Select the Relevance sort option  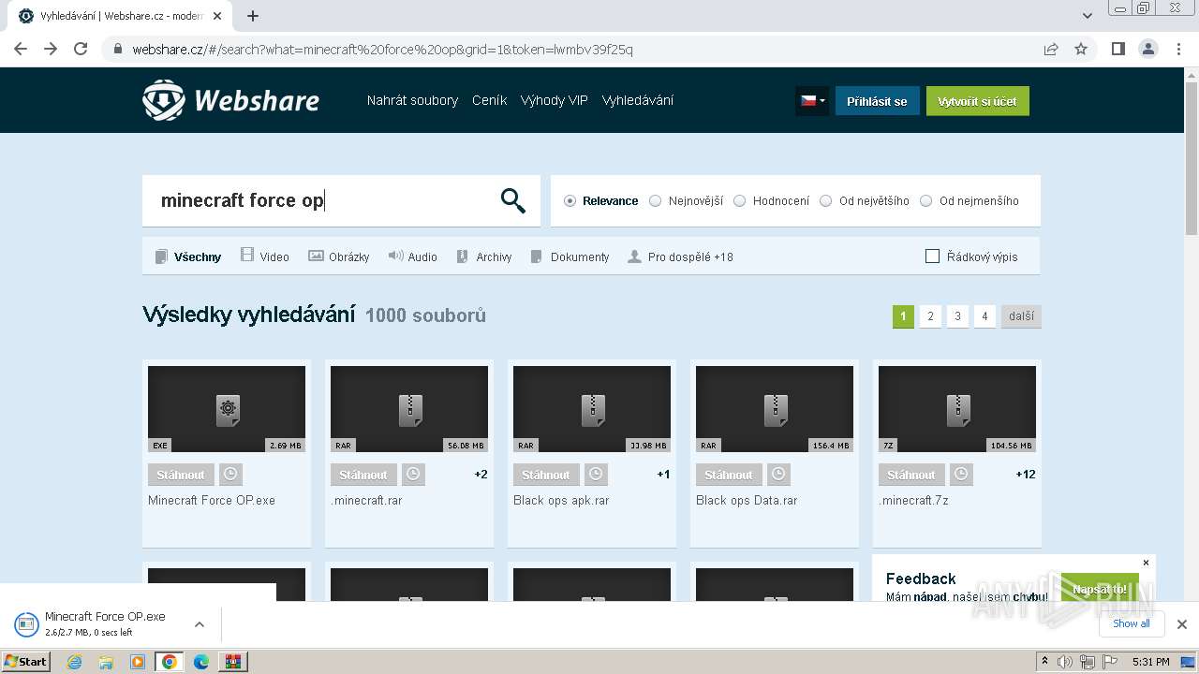(x=600, y=200)
